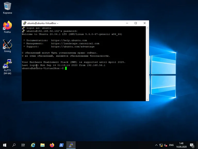Select the Firefox desktop shortcut
Viewport: 198px width, 149px height.
(7, 26)
